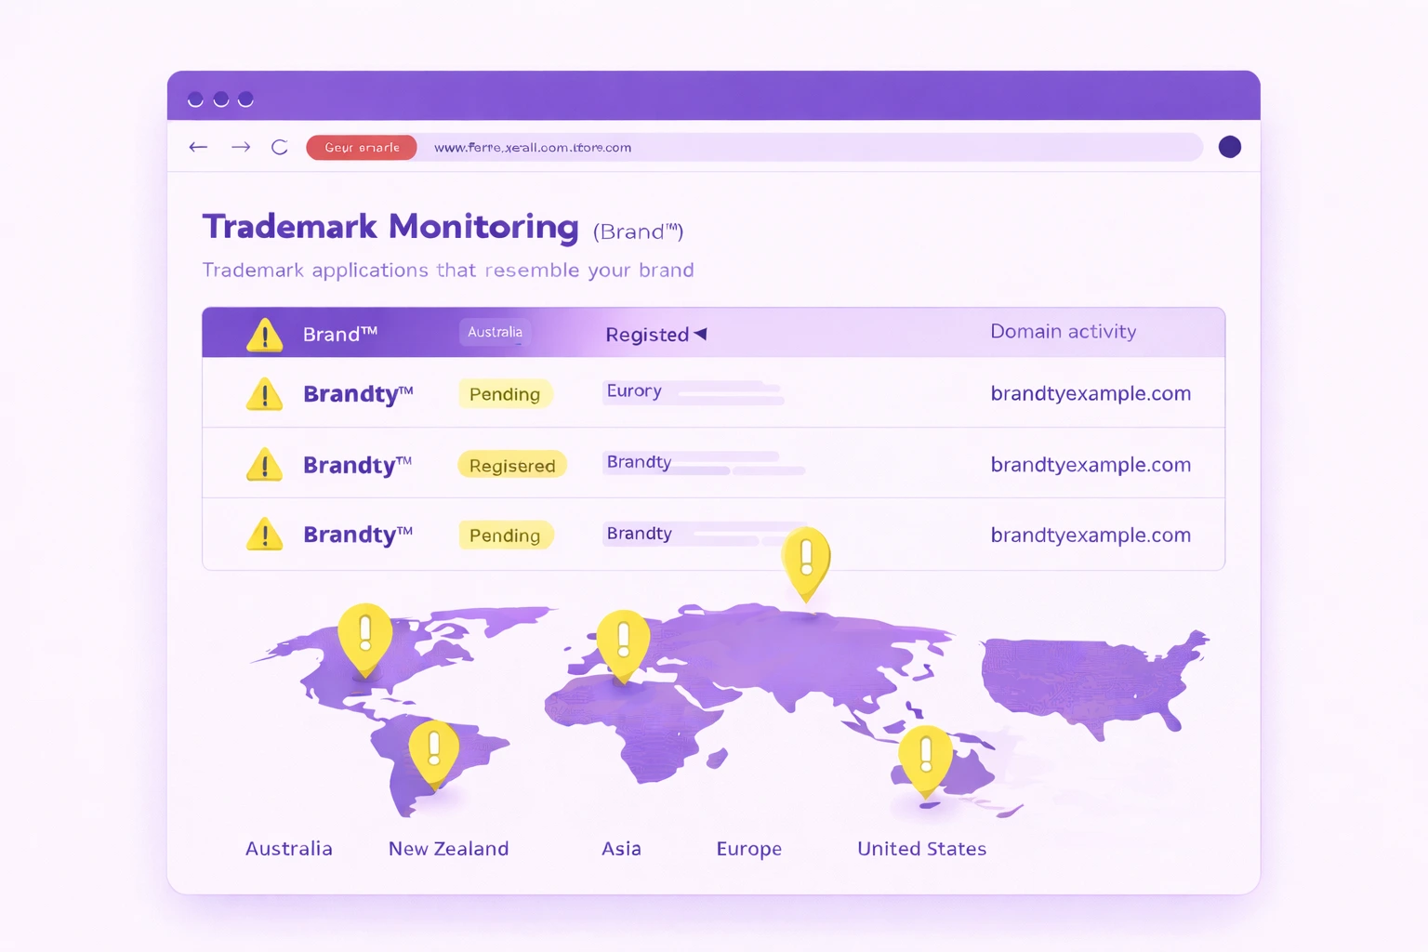Click the warning triangle in the header row
The width and height of the screenshot is (1428, 952).
point(265,335)
